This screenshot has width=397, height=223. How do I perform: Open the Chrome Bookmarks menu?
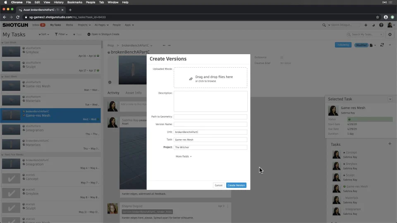pyautogui.click(x=75, y=2)
